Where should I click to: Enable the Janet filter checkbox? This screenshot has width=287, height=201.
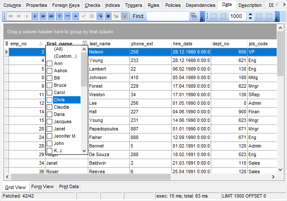click(50, 129)
